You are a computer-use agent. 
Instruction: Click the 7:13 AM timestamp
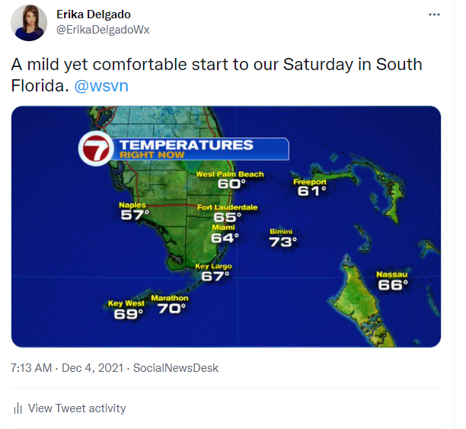(31, 368)
